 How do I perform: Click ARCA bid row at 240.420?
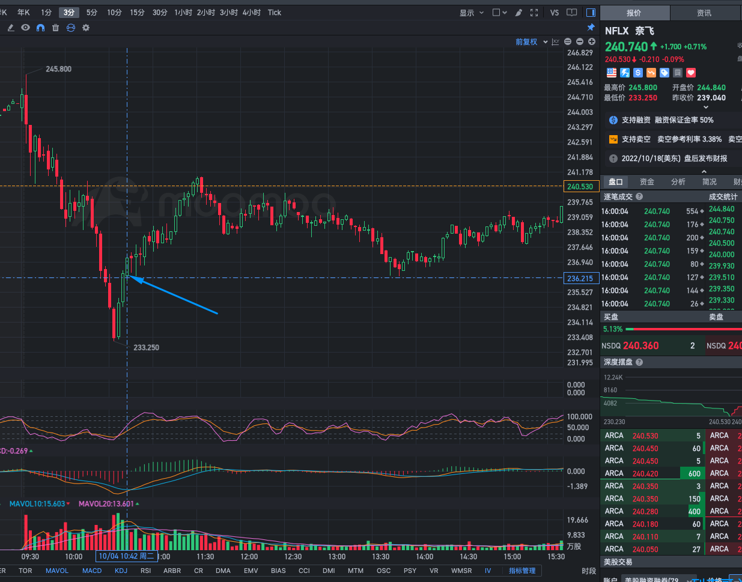coord(652,473)
